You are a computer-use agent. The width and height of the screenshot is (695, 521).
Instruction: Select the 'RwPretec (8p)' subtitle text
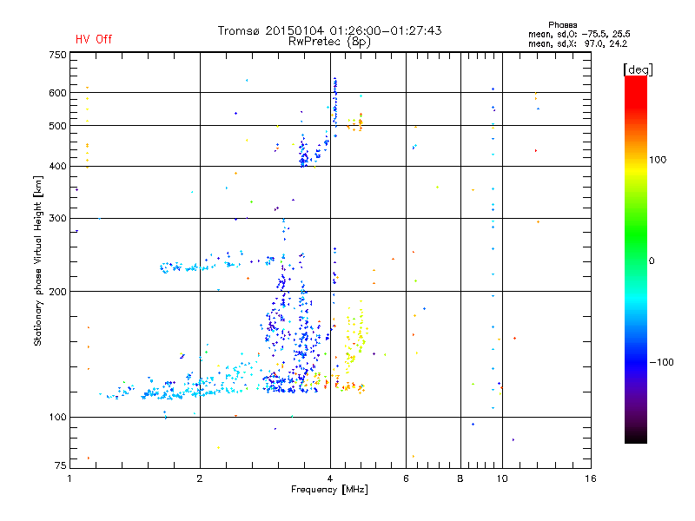(329, 42)
